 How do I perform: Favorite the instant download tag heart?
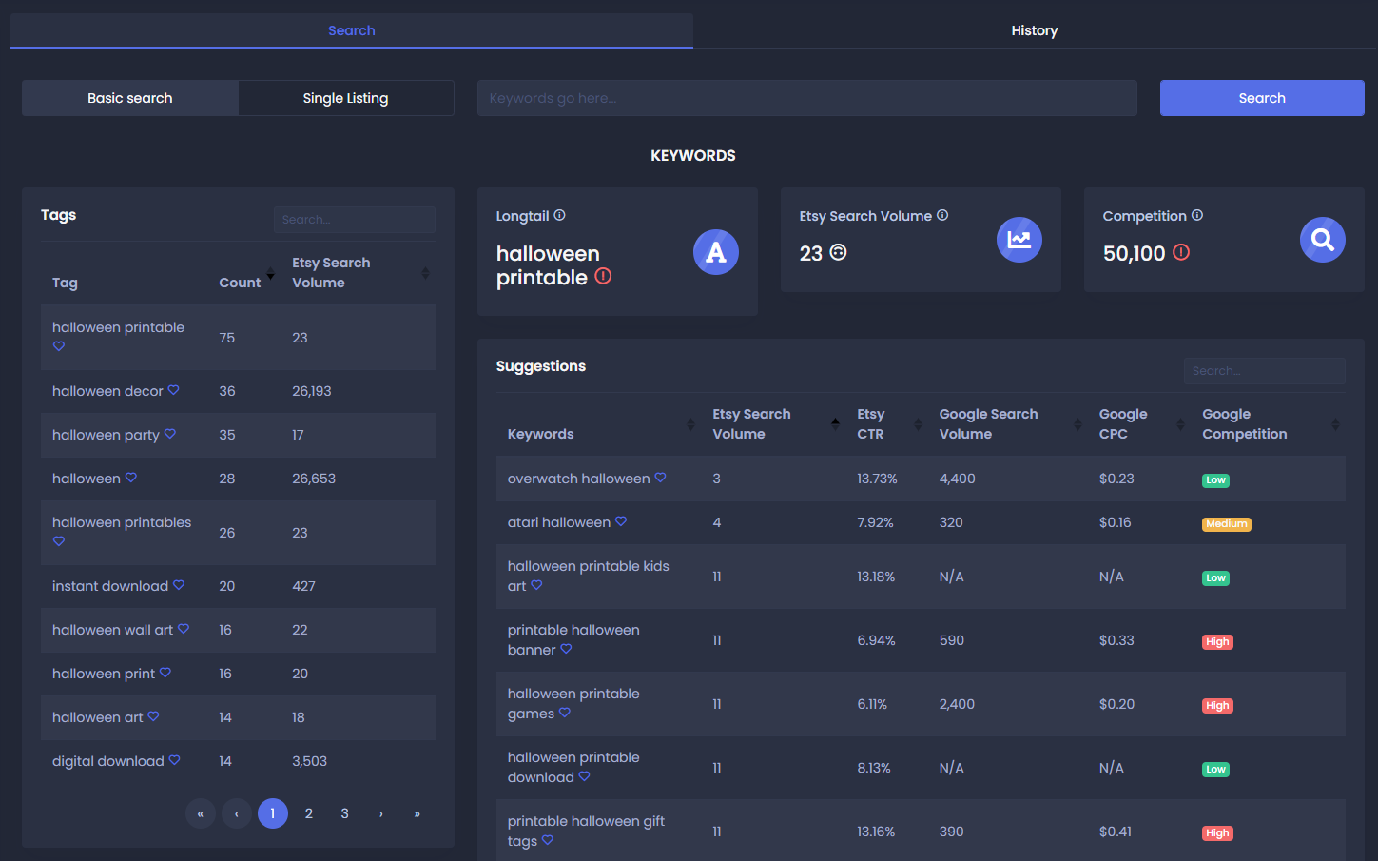(179, 585)
